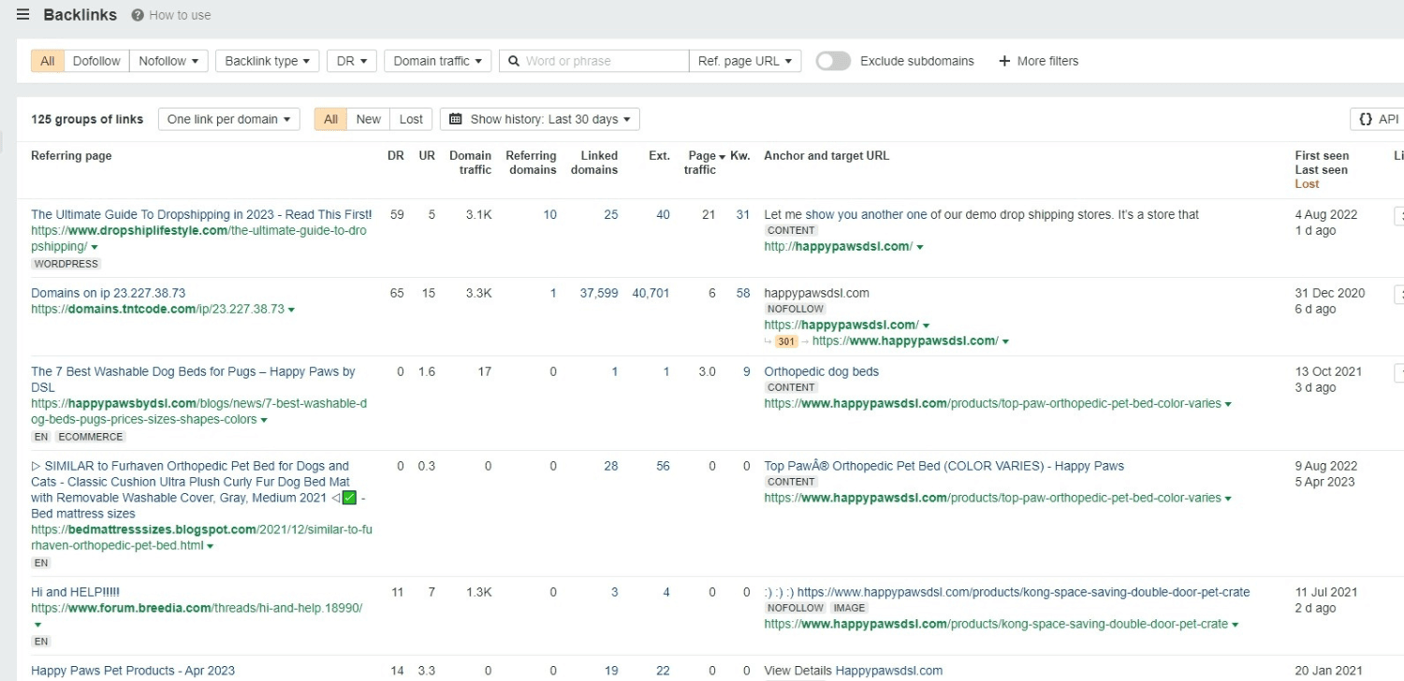
Task: Open the Nofollow dropdown
Action: [x=168, y=61]
